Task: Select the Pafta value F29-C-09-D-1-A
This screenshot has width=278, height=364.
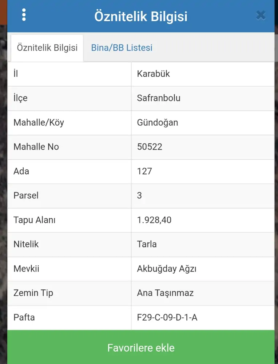Action: [x=167, y=318]
